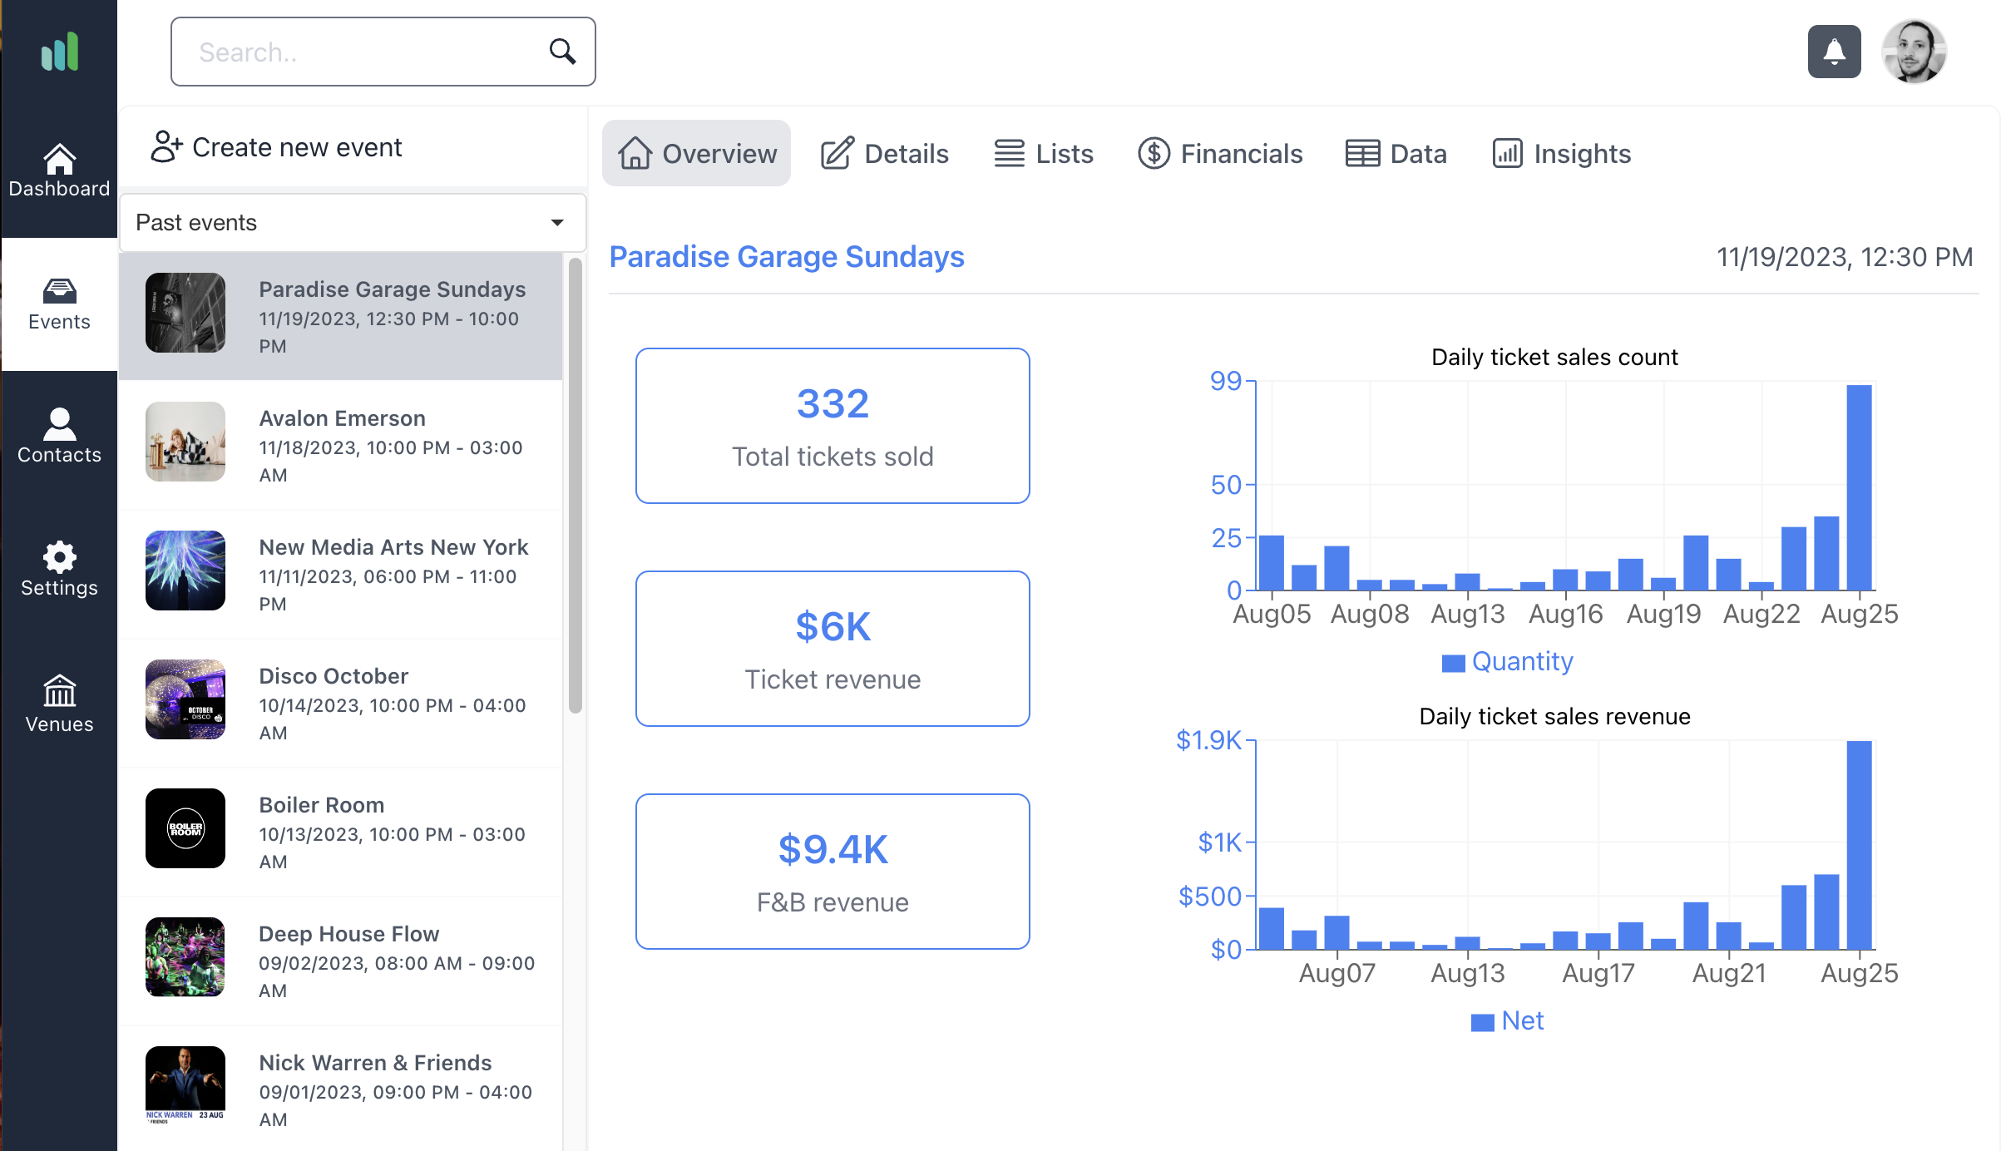Click the bar chart icon on Insights tab
This screenshot has height=1151, width=2001.
point(1507,153)
